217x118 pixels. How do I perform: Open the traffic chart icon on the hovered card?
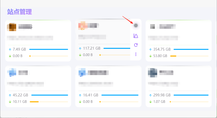[136, 36]
